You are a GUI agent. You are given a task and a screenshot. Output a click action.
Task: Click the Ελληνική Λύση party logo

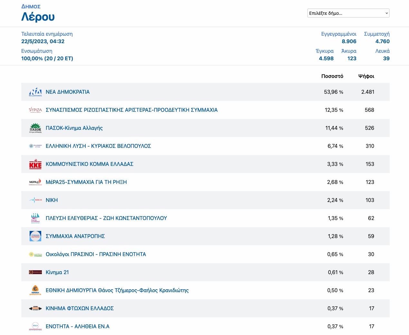[x=35, y=146]
